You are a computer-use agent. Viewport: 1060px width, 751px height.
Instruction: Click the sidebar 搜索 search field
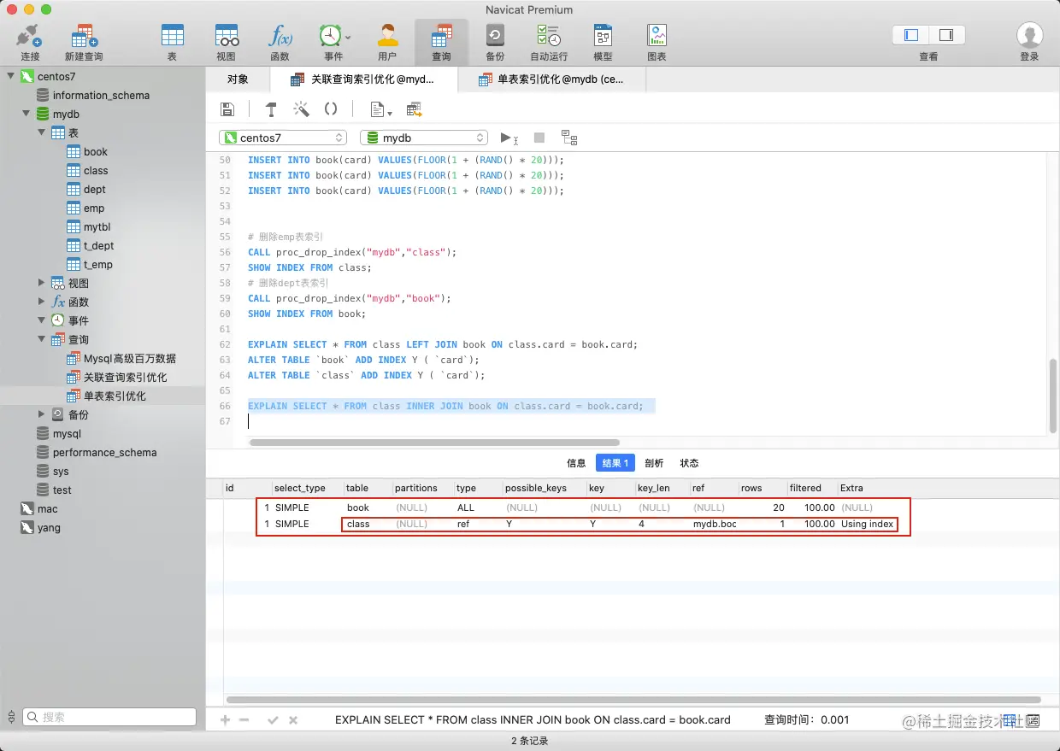tap(109, 717)
